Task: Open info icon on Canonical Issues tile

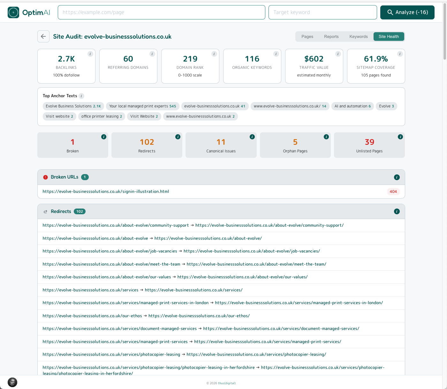Action: pyautogui.click(x=252, y=137)
